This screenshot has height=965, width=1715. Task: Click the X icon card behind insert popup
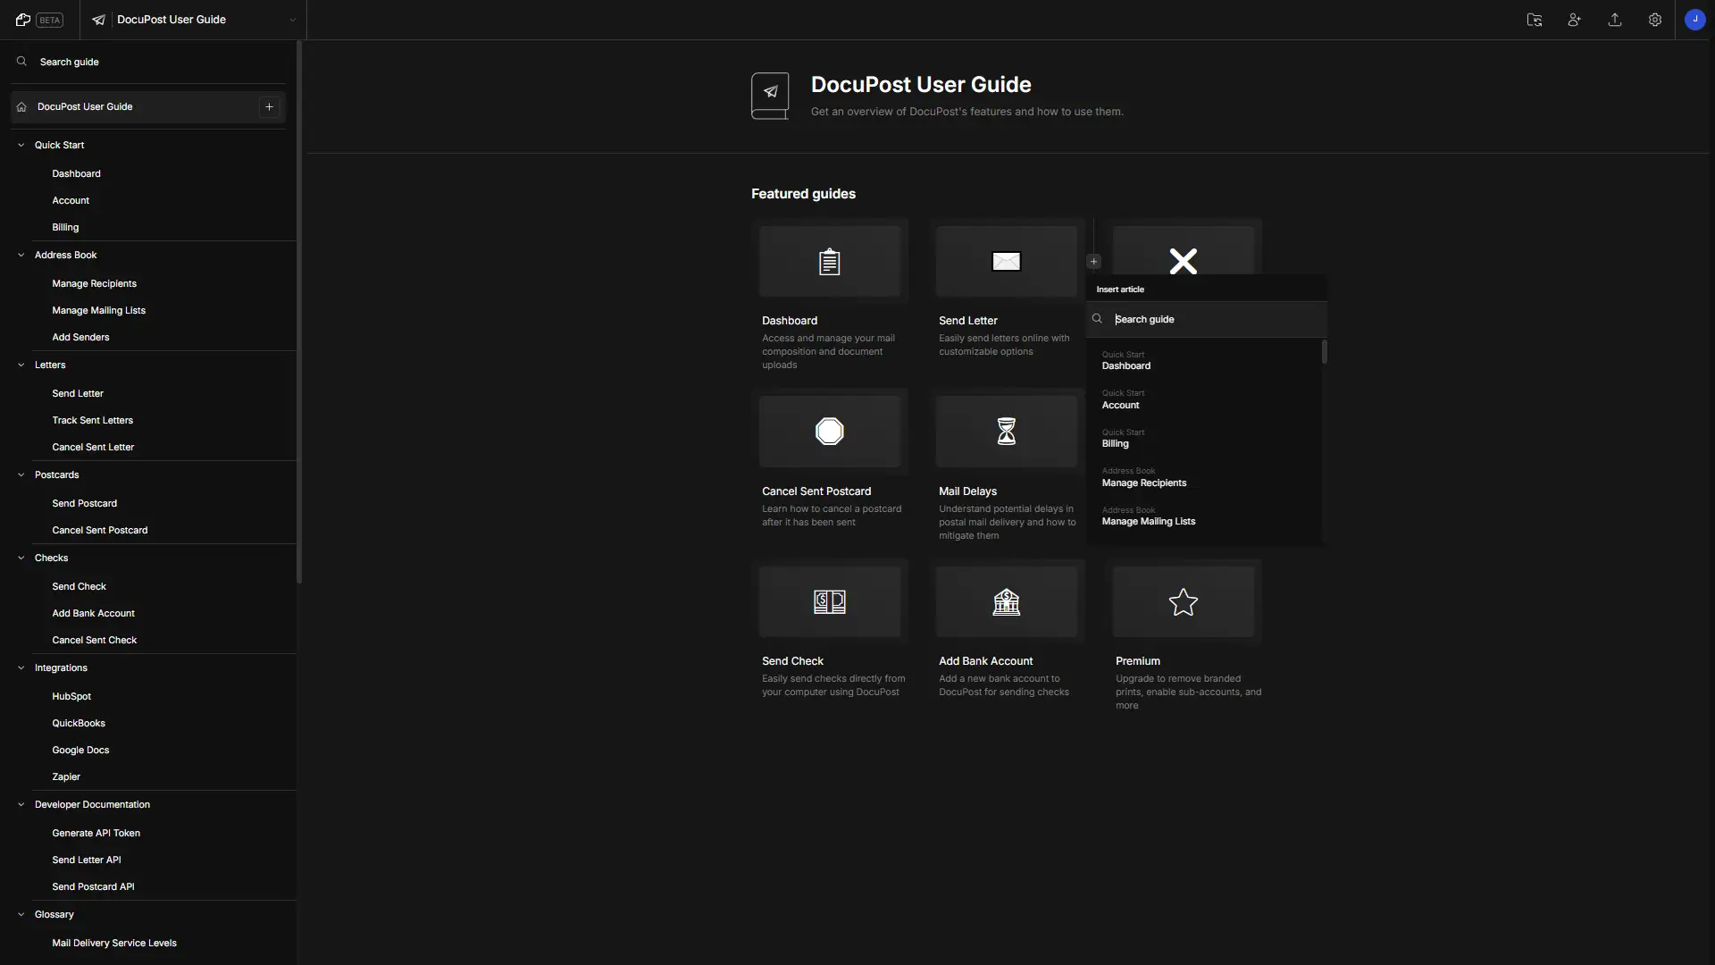coord(1184,260)
